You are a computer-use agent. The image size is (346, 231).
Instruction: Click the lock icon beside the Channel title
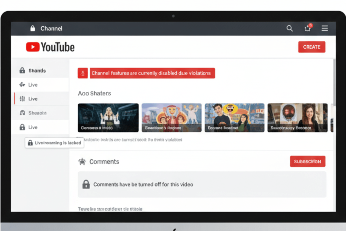click(x=32, y=29)
